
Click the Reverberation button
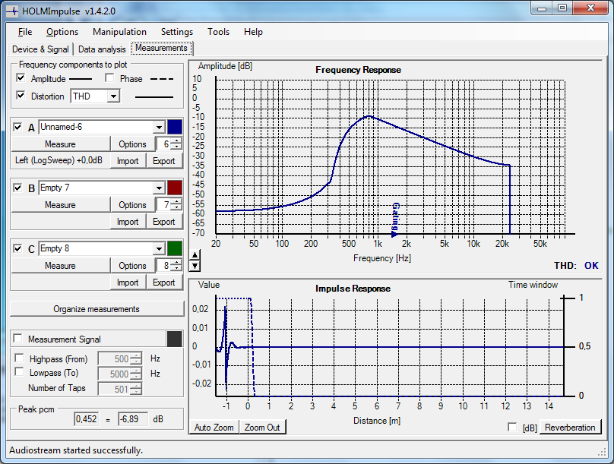pos(570,428)
